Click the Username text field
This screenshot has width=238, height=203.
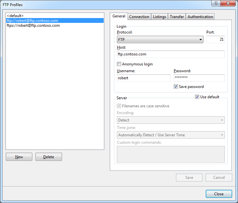(143, 78)
